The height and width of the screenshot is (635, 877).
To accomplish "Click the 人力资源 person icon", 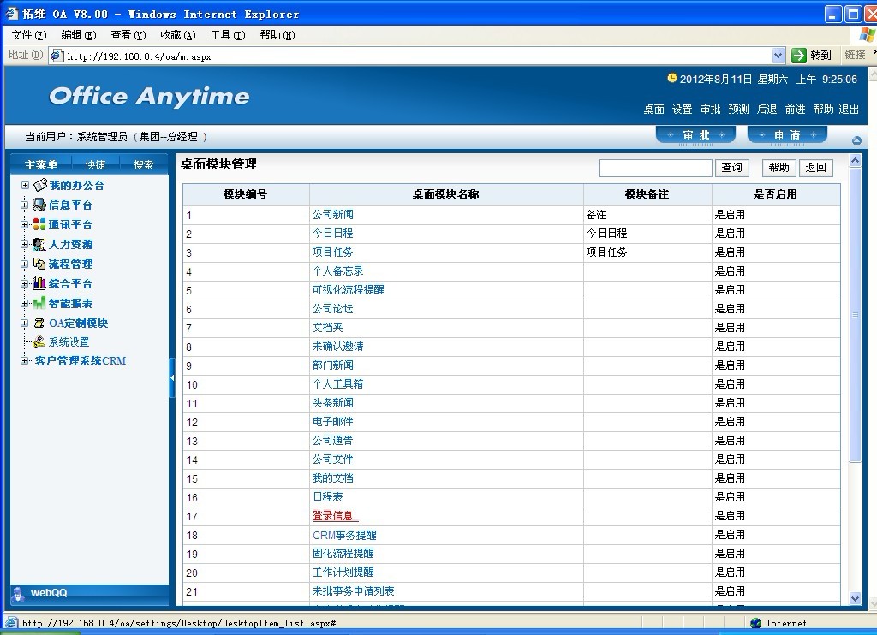I will click(x=39, y=244).
